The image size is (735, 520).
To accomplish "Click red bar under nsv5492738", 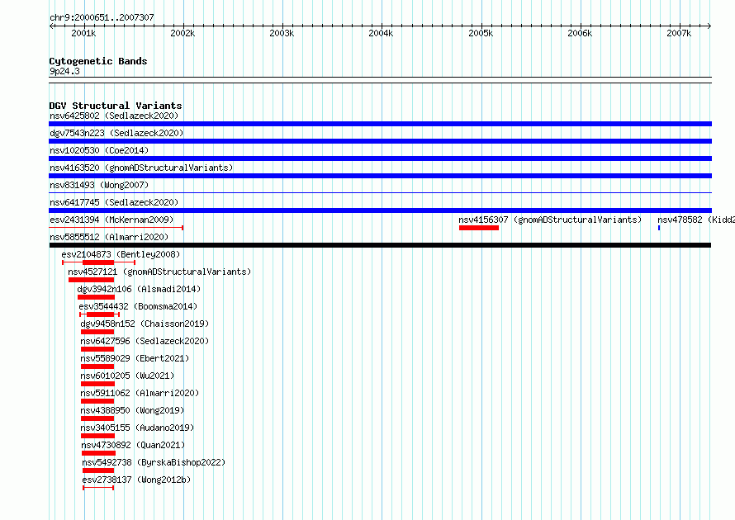I will click(x=98, y=470).
